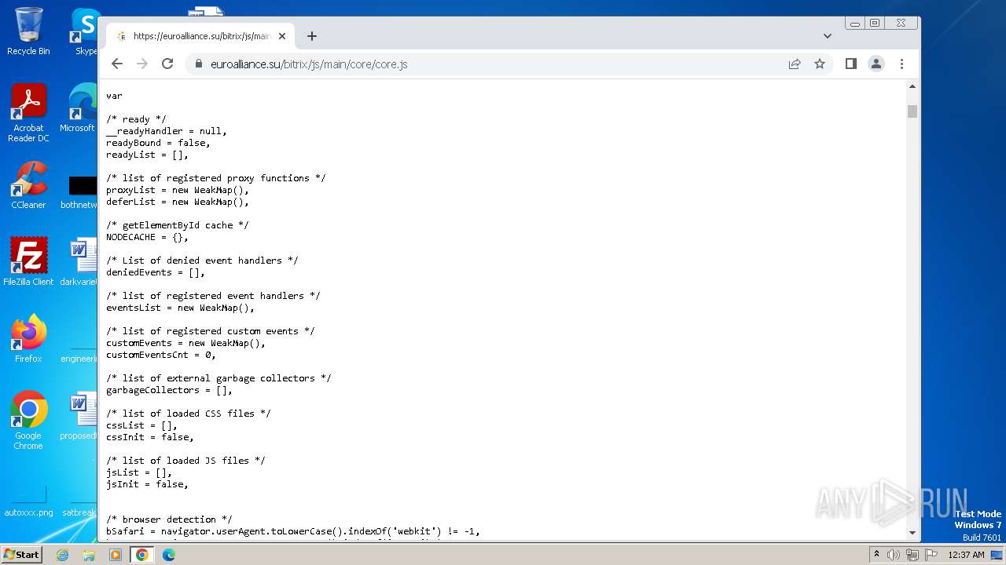Image resolution: width=1006 pixels, height=565 pixels.
Task: Close the euroalliance.su tab
Action: (282, 36)
